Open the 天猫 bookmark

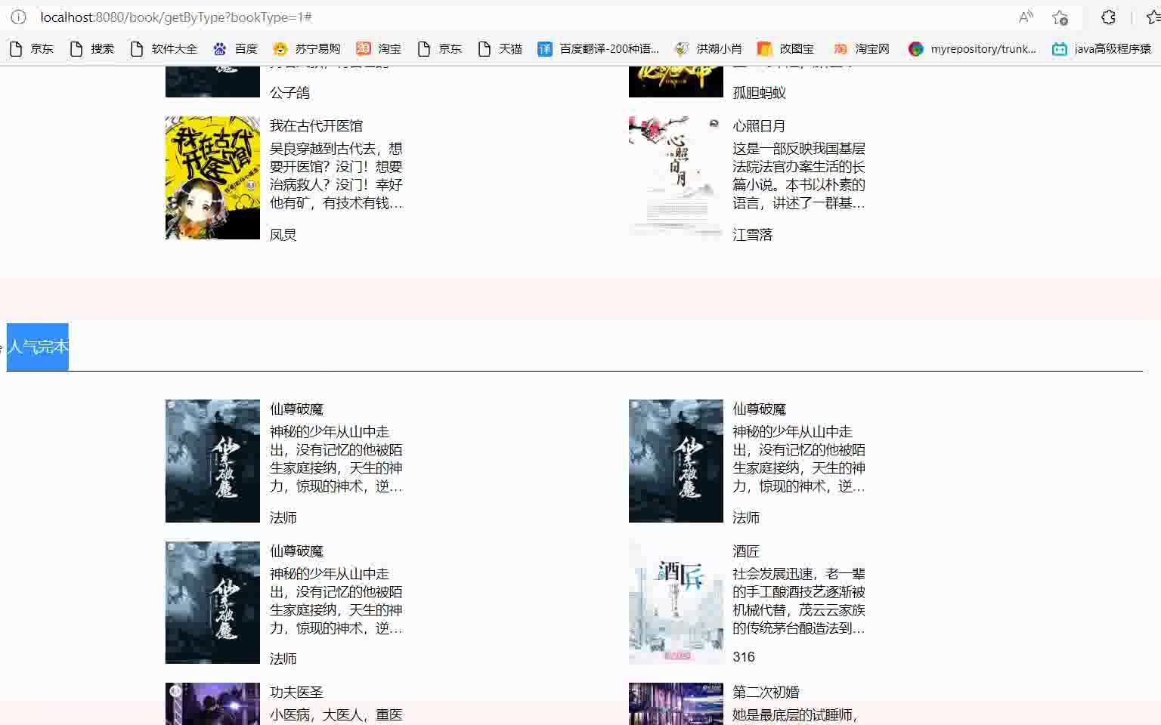click(500, 48)
